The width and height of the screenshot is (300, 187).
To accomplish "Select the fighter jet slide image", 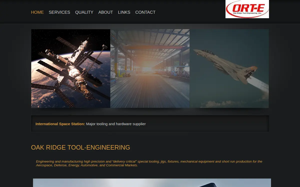I will (x=229, y=69).
